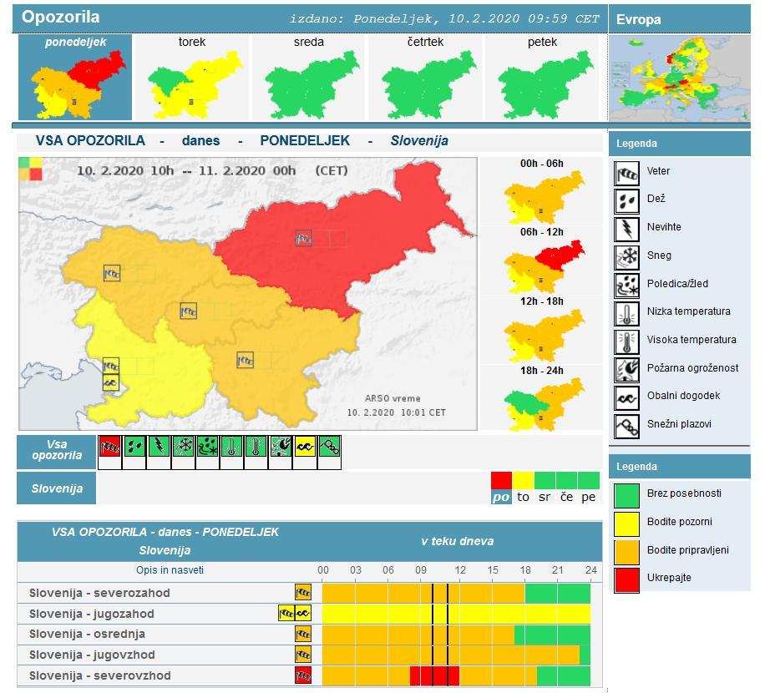
Task: Click the coastal event icon on the southwest map region
Action: (x=110, y=382)
